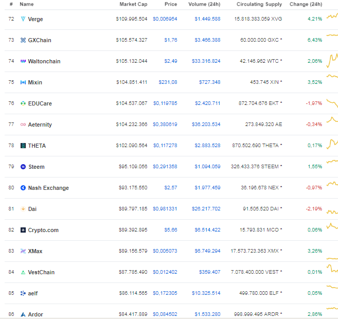338x319 pixels.
Task: Select GXChain market cap $105.574.327
Action: click(132, 40)
